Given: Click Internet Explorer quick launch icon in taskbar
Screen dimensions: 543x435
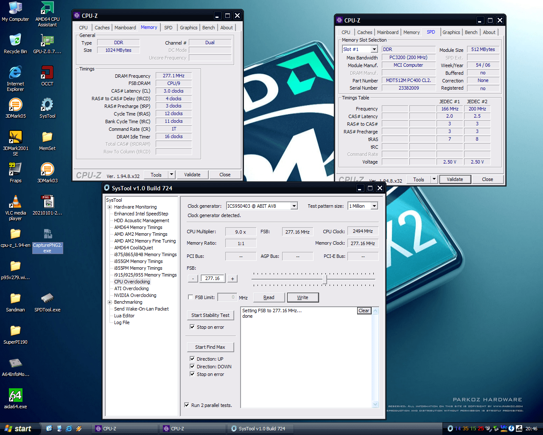Looking at the screenshot, I should pos(69,429).
